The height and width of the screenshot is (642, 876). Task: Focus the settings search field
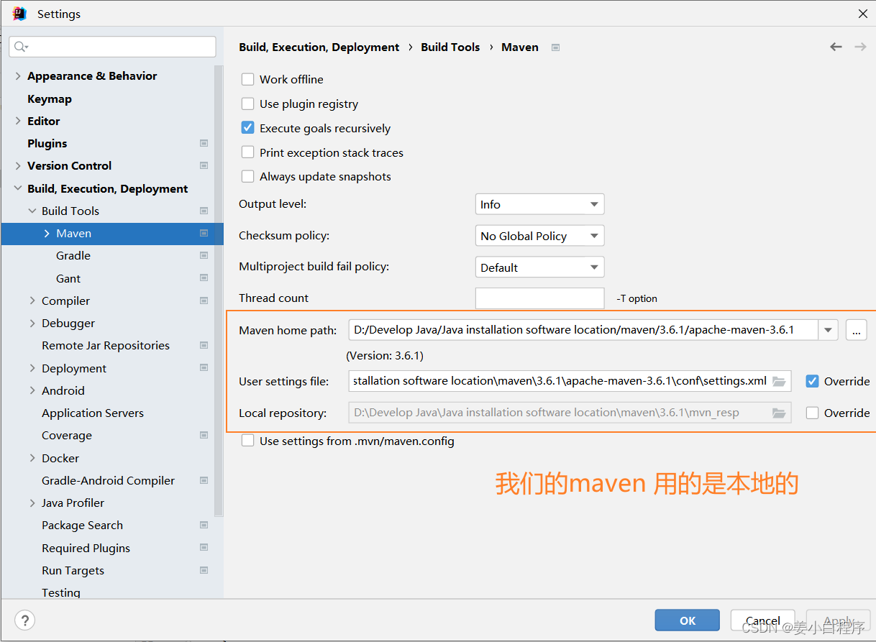click(112, 47)
